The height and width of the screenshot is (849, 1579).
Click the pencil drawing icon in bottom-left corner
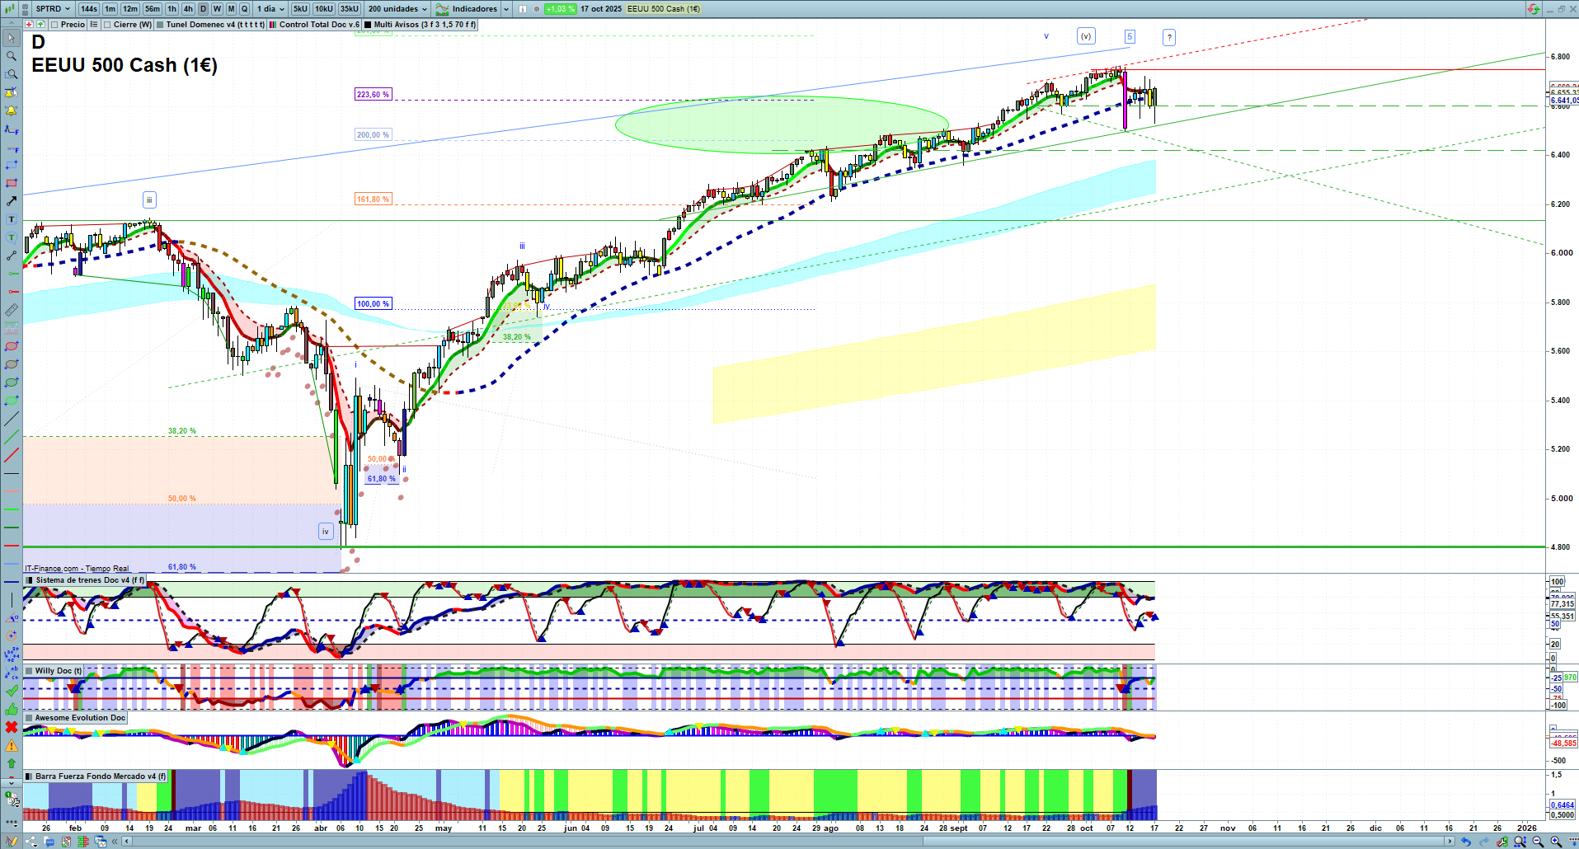point(12,842)
